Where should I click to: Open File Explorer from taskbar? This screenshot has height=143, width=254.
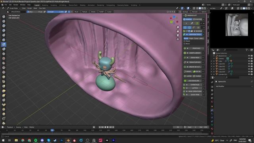(x=16, y=140)
